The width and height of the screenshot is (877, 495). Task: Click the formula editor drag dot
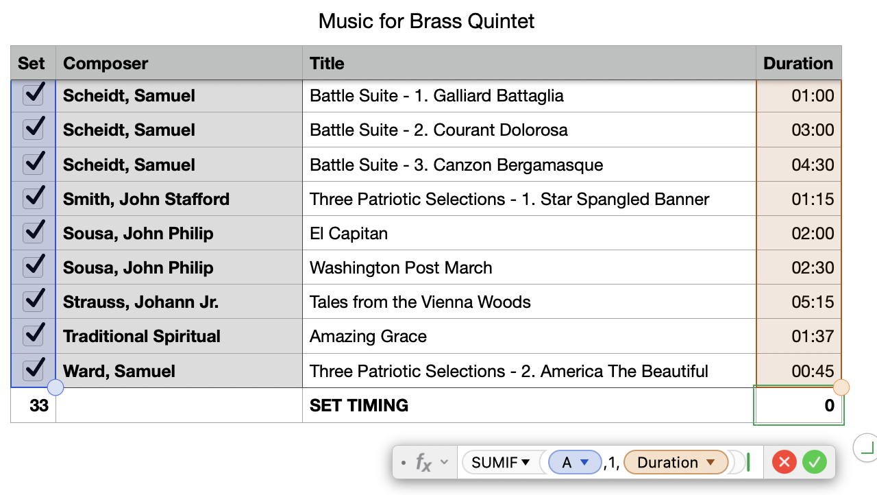click(404, 463)
